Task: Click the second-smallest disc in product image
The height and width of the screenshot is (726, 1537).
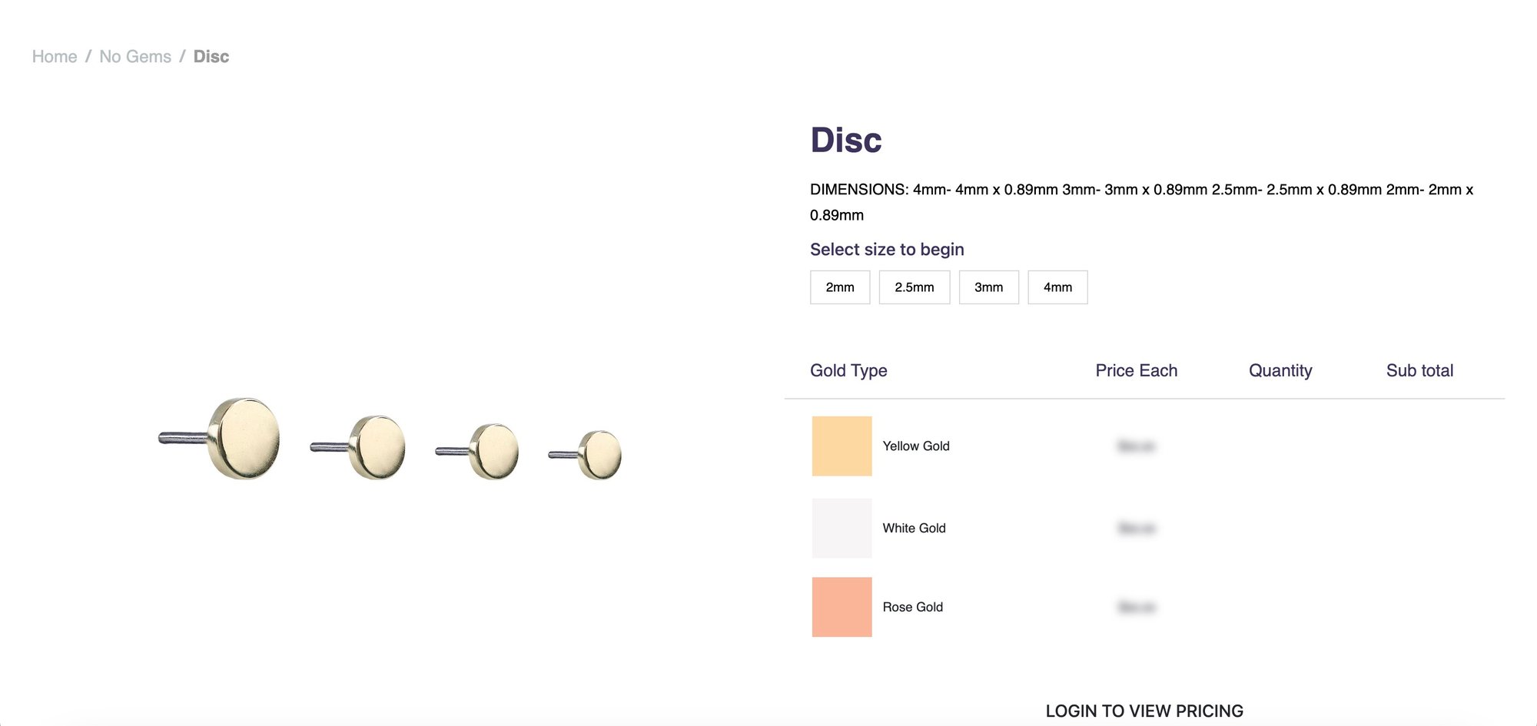Action: point(494,452)
